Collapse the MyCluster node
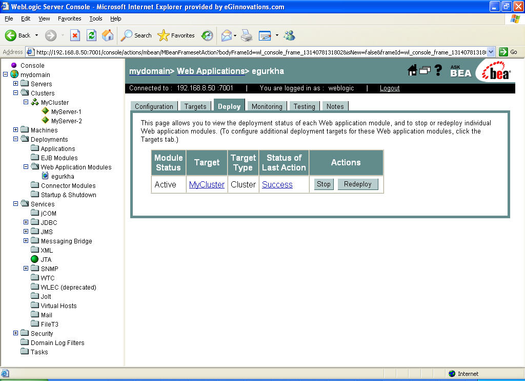This screenshot has width=525, height=381. [x=26, y=102]
